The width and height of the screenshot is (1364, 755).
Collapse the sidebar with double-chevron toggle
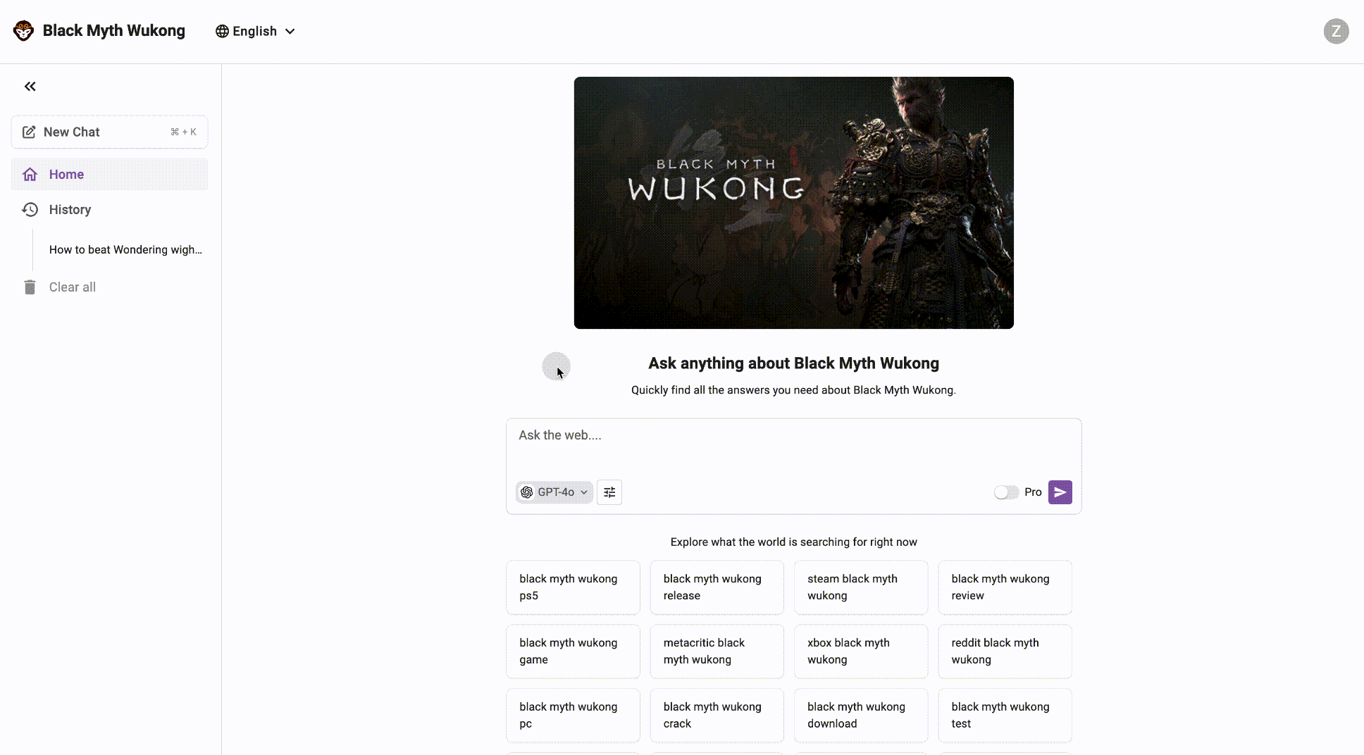(30, 86)
